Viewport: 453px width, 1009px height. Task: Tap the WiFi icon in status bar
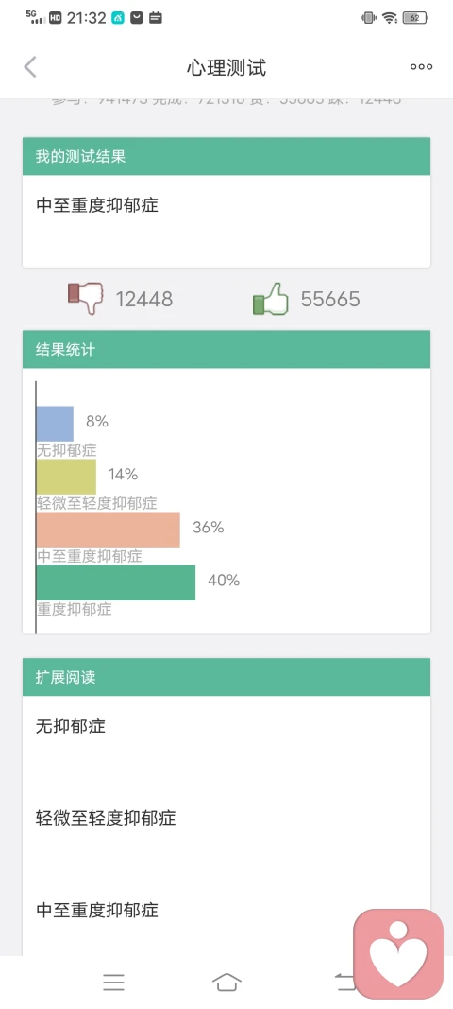[x=390, y=18]
